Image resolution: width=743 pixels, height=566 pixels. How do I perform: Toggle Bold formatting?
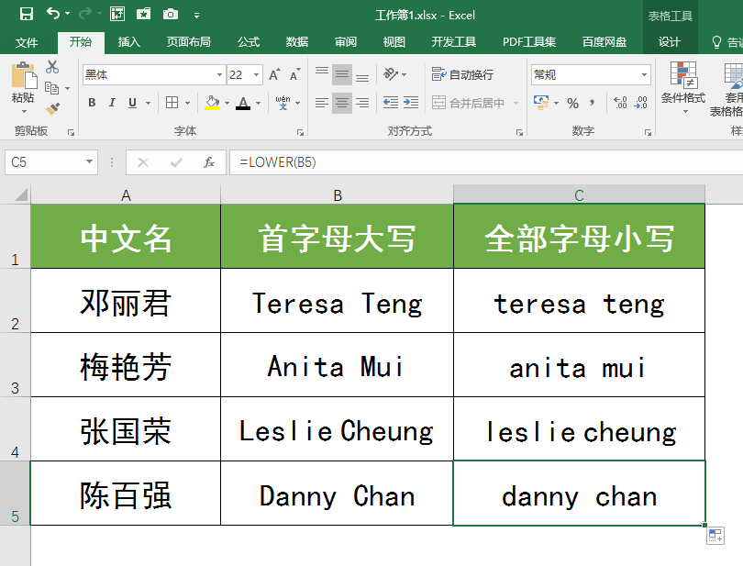tap(92, 103)
